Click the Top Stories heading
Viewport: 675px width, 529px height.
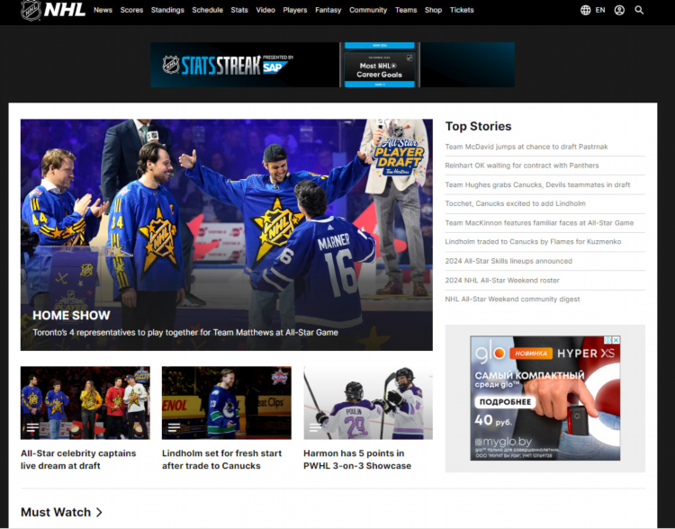pos(478,126)
